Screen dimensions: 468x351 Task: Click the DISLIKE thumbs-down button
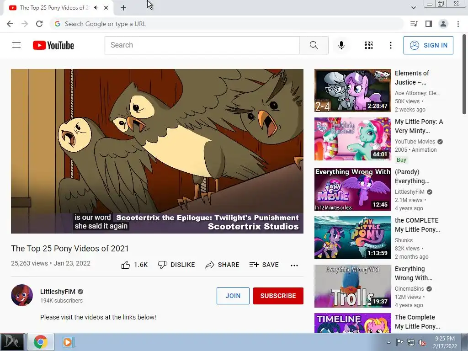coord(176,265)
